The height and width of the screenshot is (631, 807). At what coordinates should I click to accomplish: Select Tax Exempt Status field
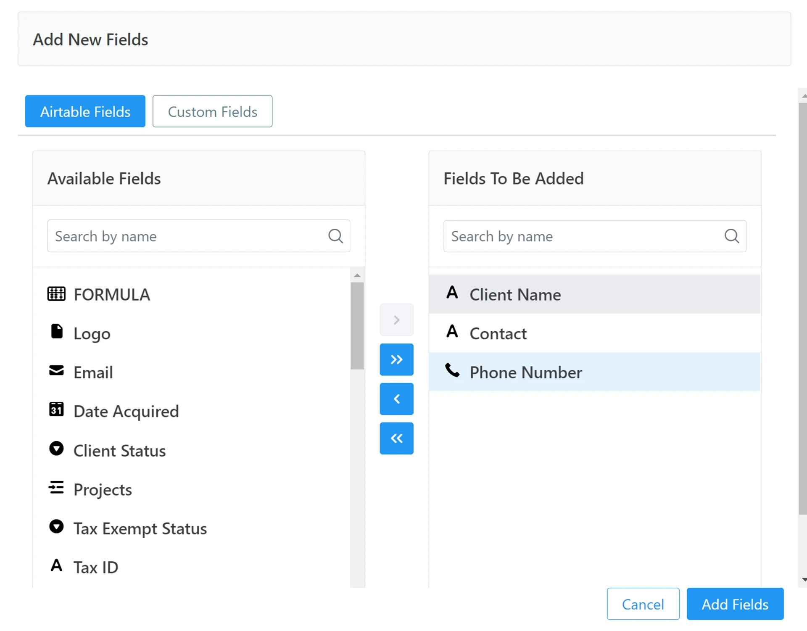coord(140,528)
